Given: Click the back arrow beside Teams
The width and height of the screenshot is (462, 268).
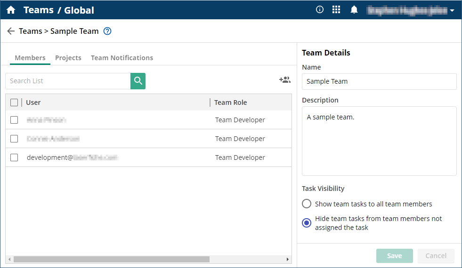Looking at the screenshot, I should [11, 31].
